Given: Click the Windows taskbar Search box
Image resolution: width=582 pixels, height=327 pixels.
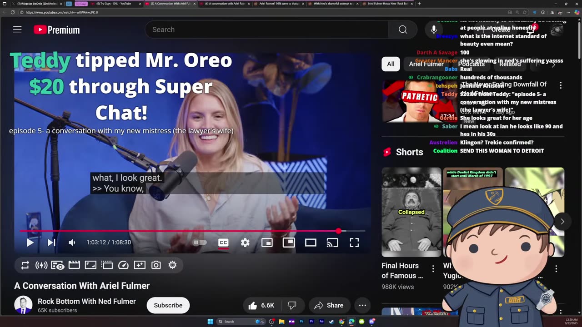Looking at the screenshot, I should [241, 322].
